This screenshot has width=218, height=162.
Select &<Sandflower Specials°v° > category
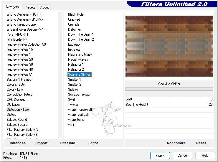point(26,29)
